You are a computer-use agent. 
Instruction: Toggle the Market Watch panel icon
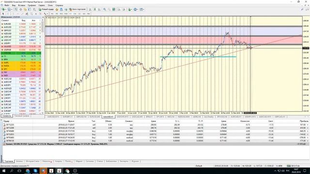pyautogui.click(x=16, y=9)
